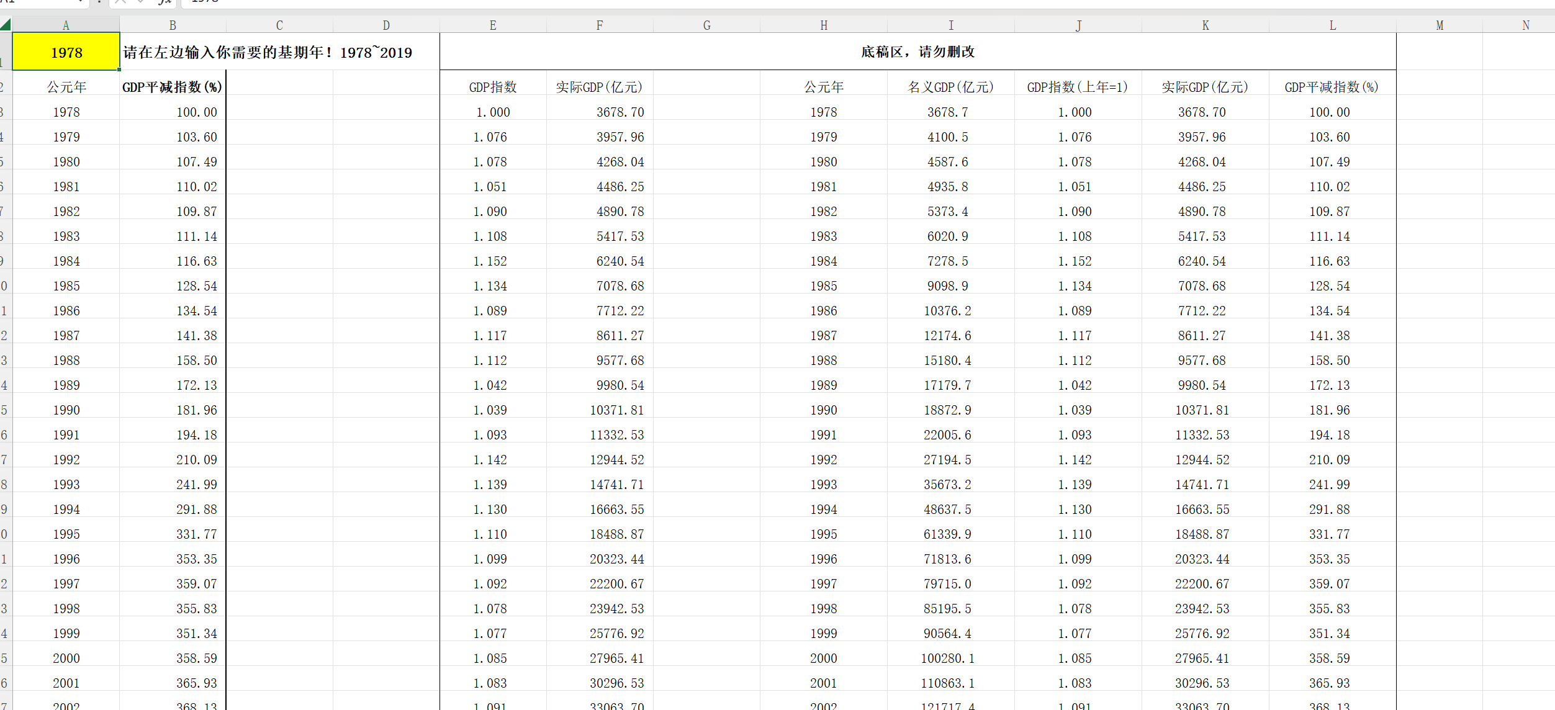
Task: Click column L header
Action: pyautogui.click(x=1332, y=25)
